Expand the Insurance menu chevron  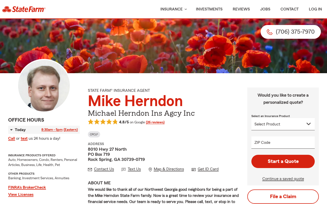(186, 9)
